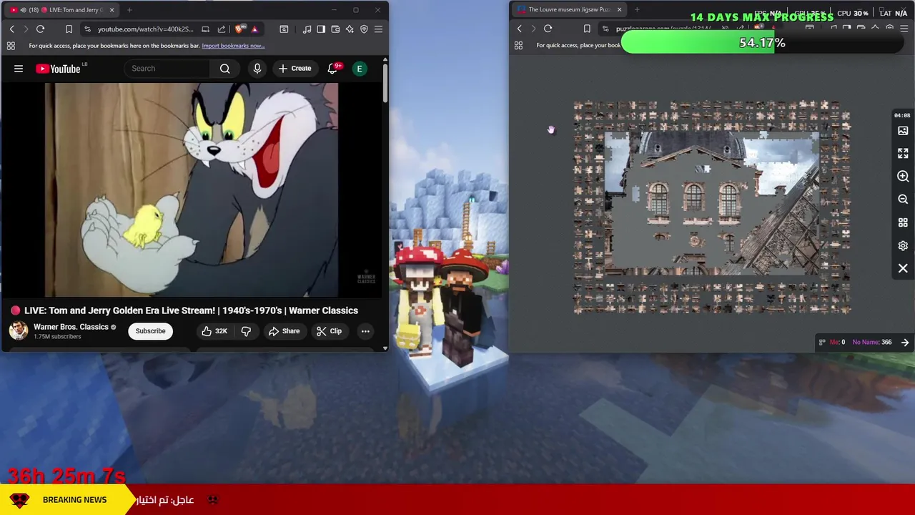
Task: Show the puzzle preview image
Action: [903, 131]
